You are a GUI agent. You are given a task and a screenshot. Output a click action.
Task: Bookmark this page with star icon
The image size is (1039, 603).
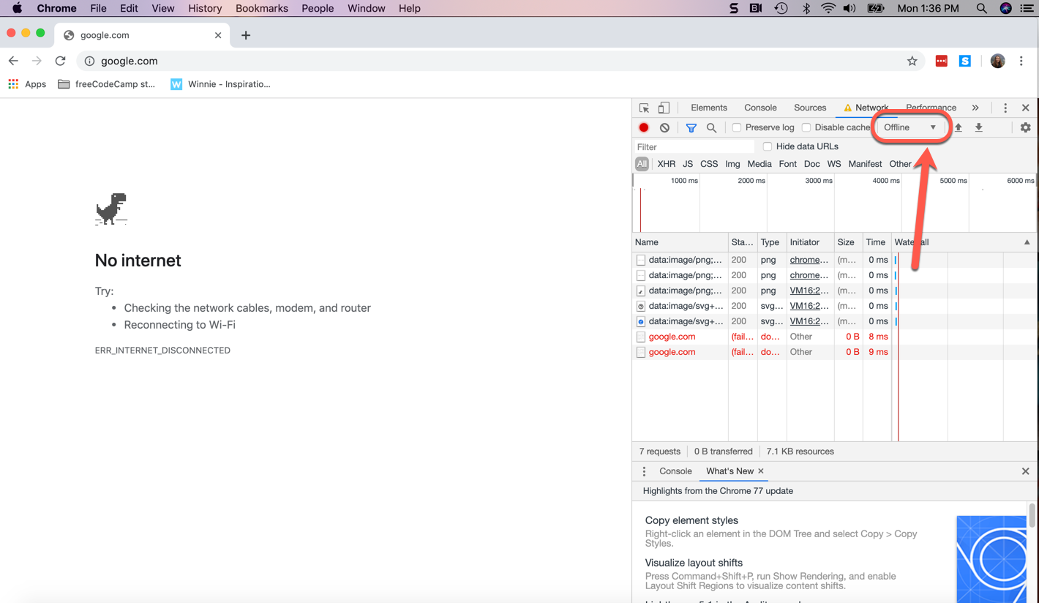tap(912, 61)
